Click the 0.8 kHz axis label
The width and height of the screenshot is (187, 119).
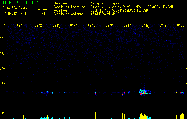pos(2,83)
